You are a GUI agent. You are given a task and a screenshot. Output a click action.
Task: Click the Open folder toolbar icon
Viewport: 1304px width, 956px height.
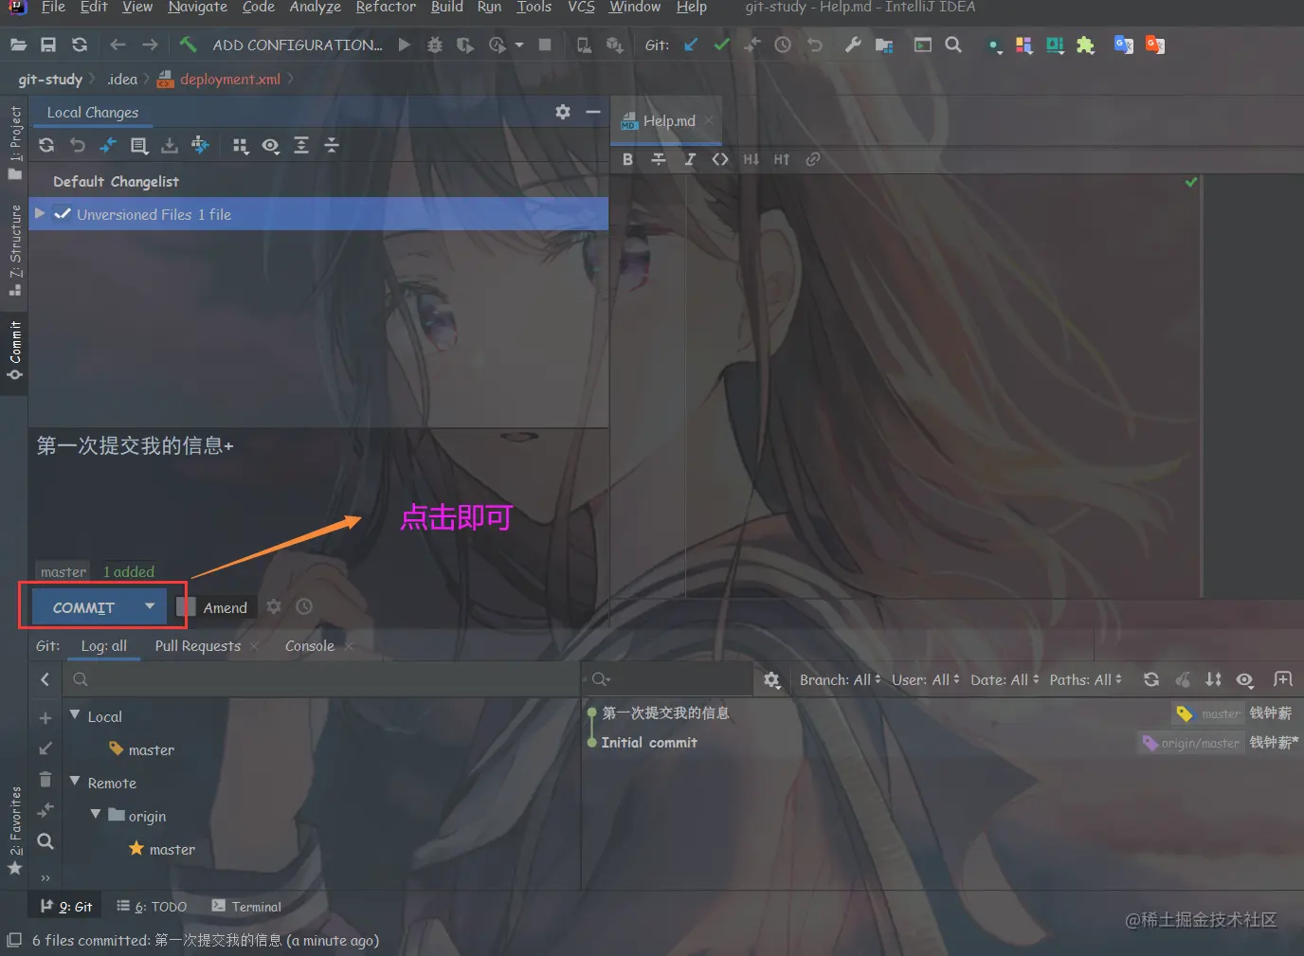click(x=18, y=45)
